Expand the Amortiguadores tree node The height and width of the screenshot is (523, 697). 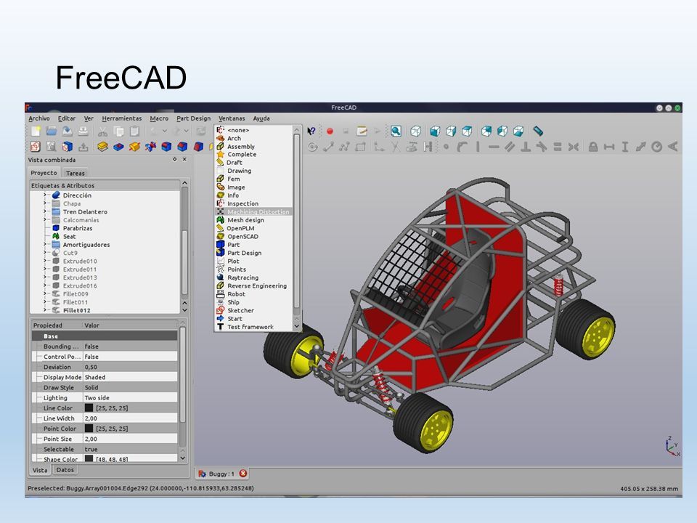coord(45,245)
